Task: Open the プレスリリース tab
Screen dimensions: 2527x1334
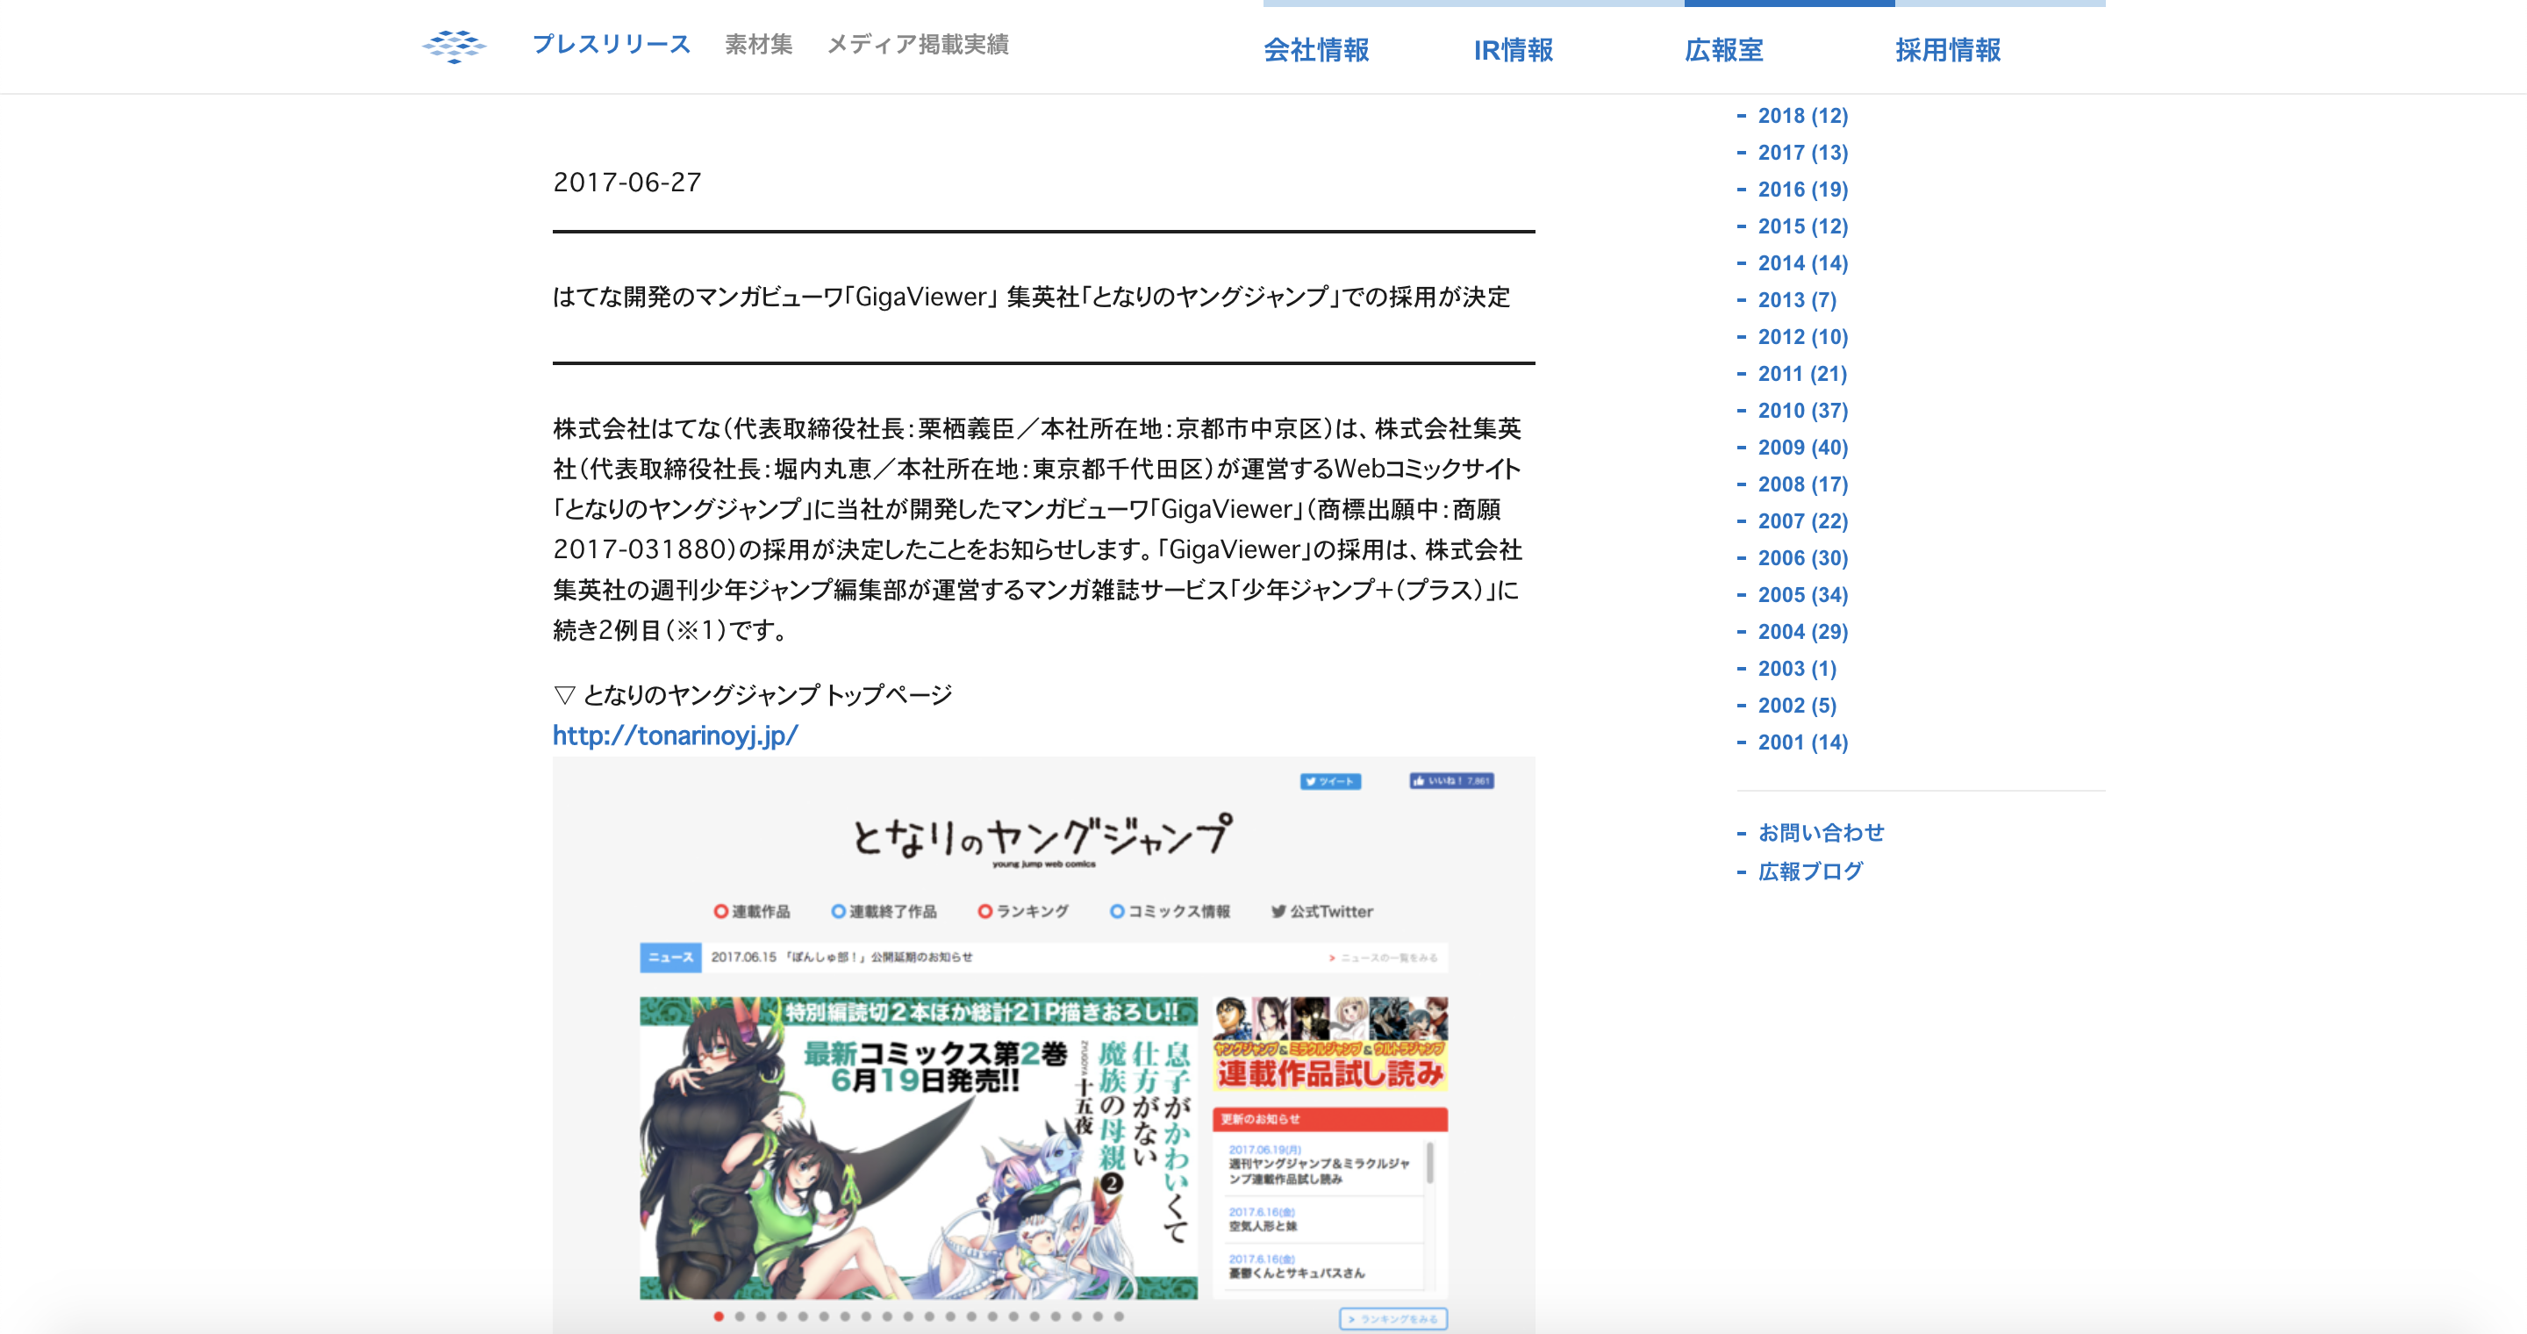Action: click(x=612, y=44)
